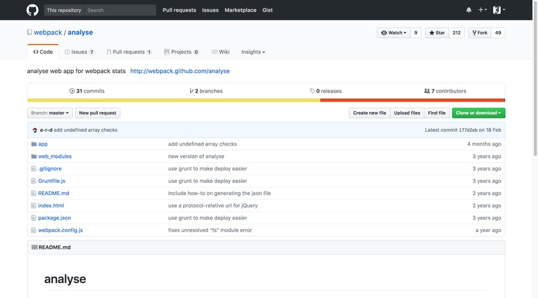Click the web_modules folder icon

click(33, 156)
